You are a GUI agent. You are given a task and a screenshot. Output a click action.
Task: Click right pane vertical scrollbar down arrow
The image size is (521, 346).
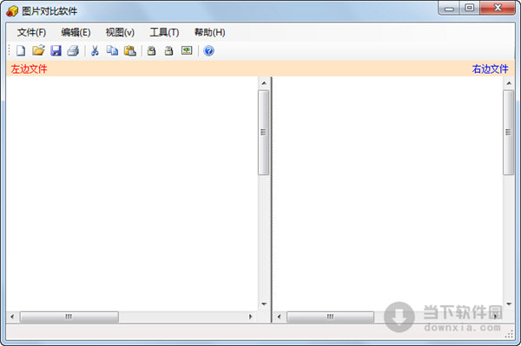[x=509, y=304]
